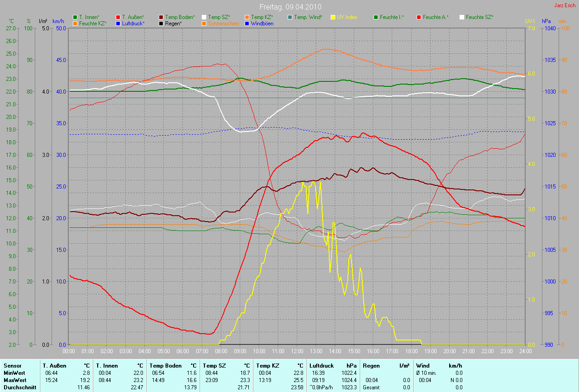This screenshot has height=392, width=579.
Task: Click the MaxWert row label
Action: tap(15, 380)
